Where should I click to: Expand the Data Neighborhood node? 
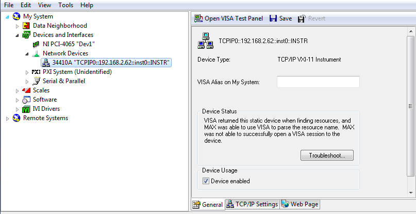click(18, 26)
